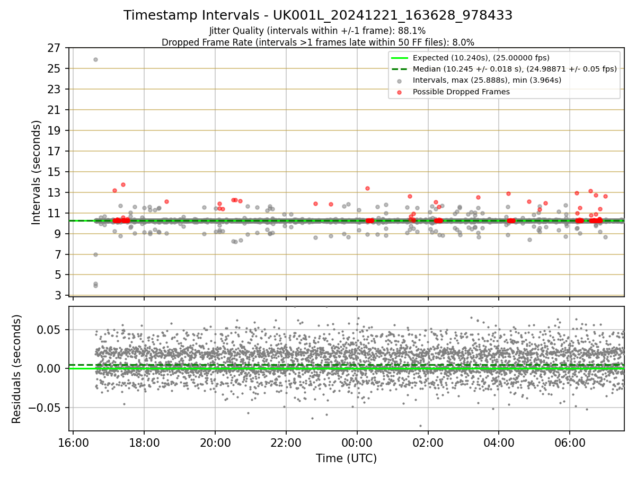Click the x-axis time label '04:00'

499,443
